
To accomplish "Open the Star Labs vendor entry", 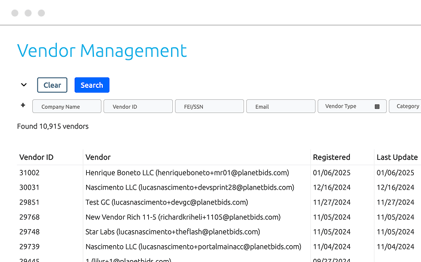I will [172, 231].
